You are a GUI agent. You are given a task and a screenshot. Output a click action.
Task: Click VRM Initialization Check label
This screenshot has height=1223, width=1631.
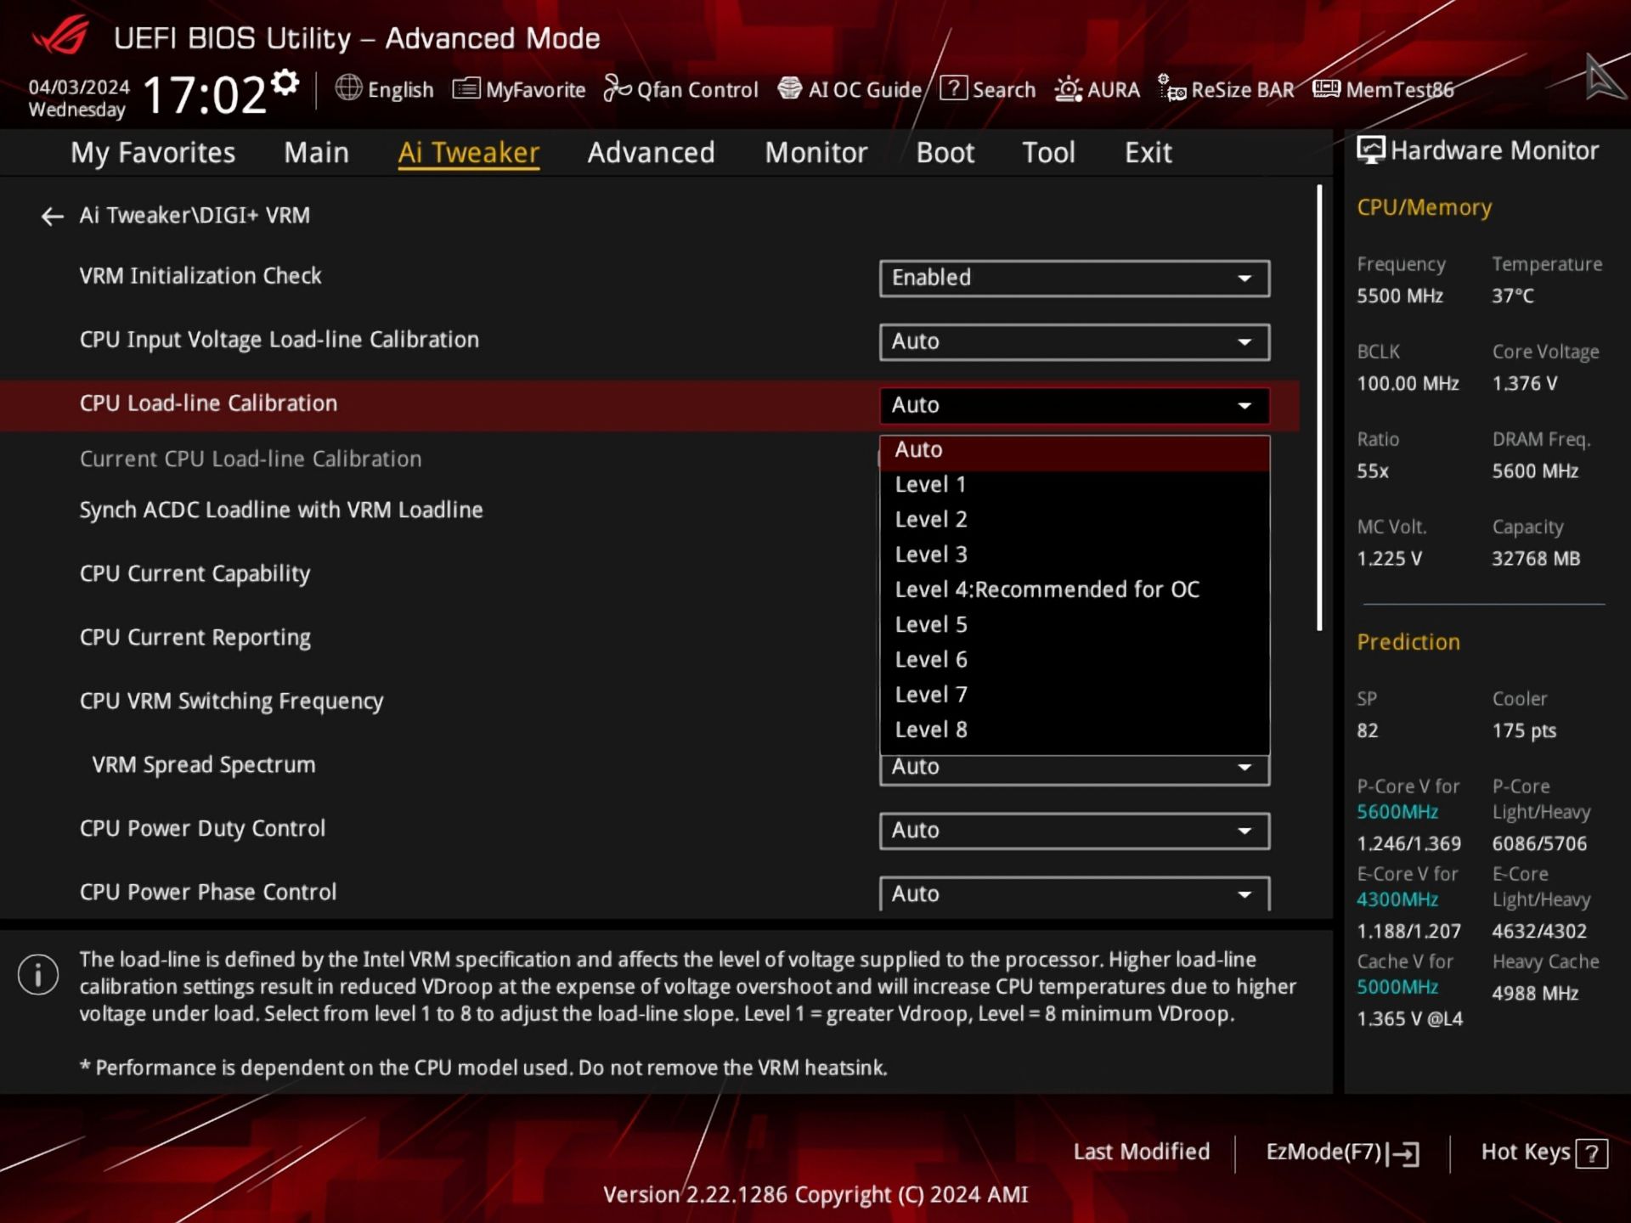coord(200,276)
